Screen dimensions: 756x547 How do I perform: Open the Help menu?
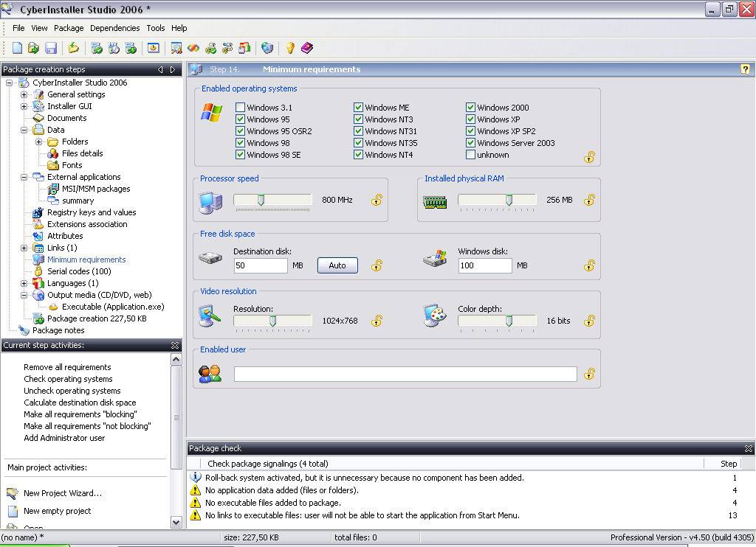(179, 28)
